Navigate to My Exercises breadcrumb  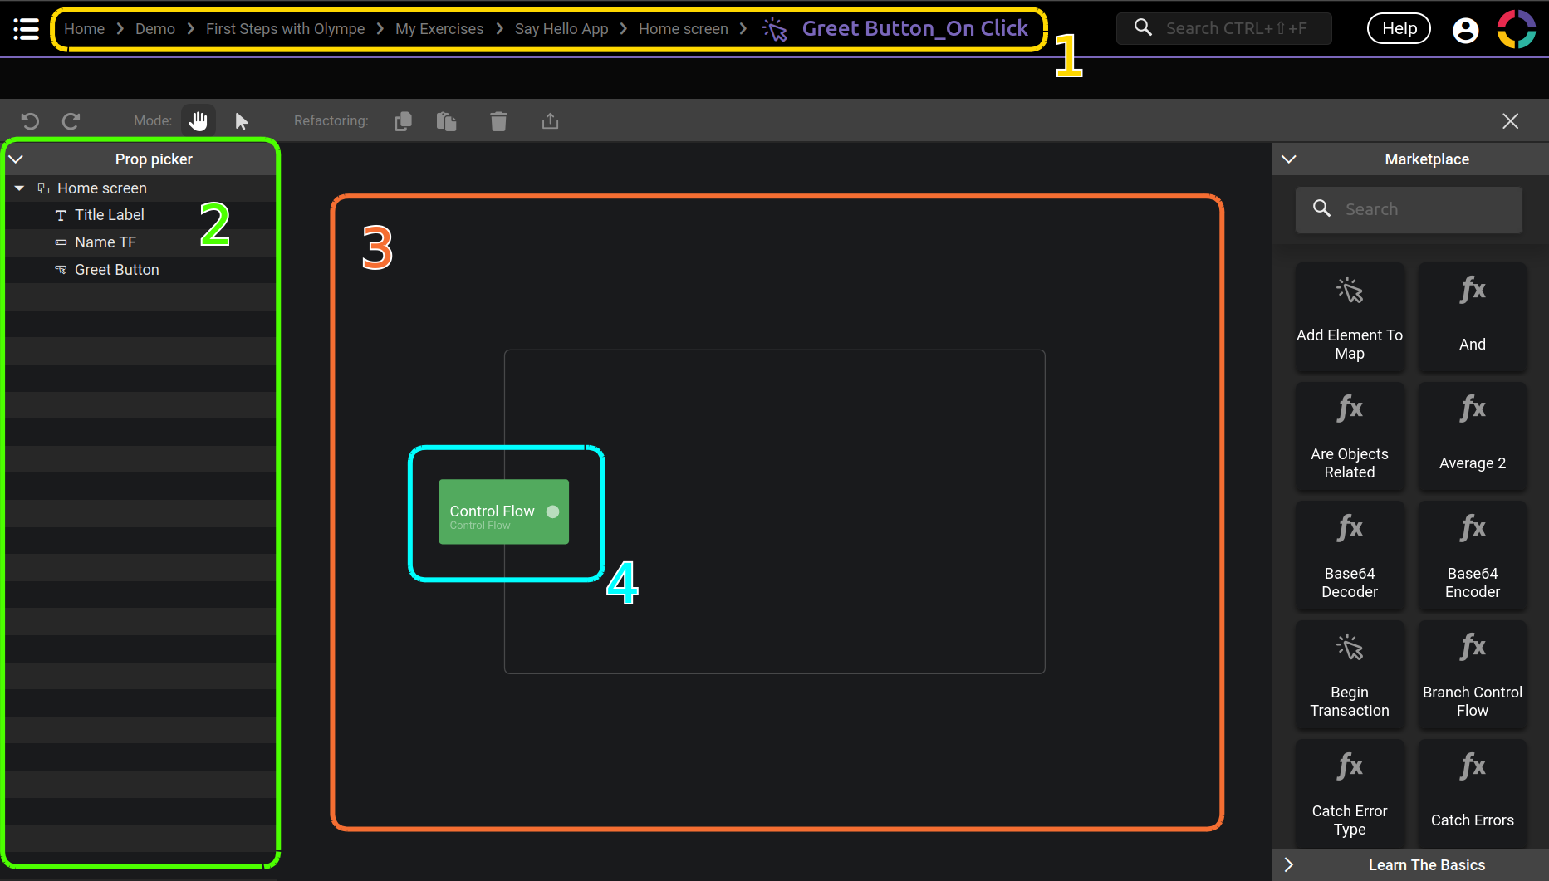tap(439, 29)
